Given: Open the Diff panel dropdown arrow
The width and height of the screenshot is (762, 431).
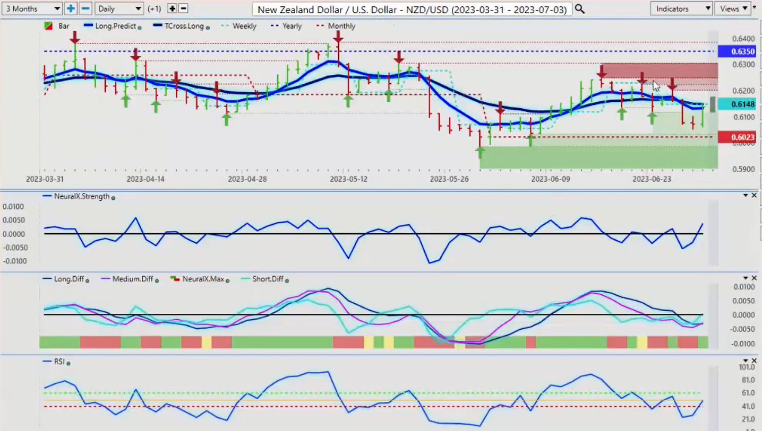Looking at the screenshot, I should pyautogui.click(x=745, y=278).
